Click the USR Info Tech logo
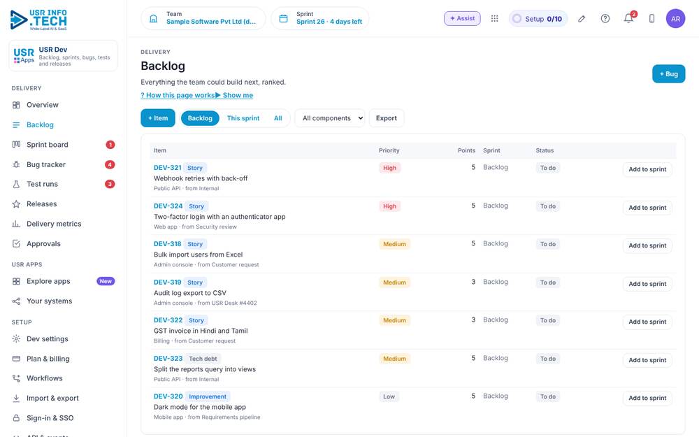This screenshot has height=437, width=699. tap(38, 20)
